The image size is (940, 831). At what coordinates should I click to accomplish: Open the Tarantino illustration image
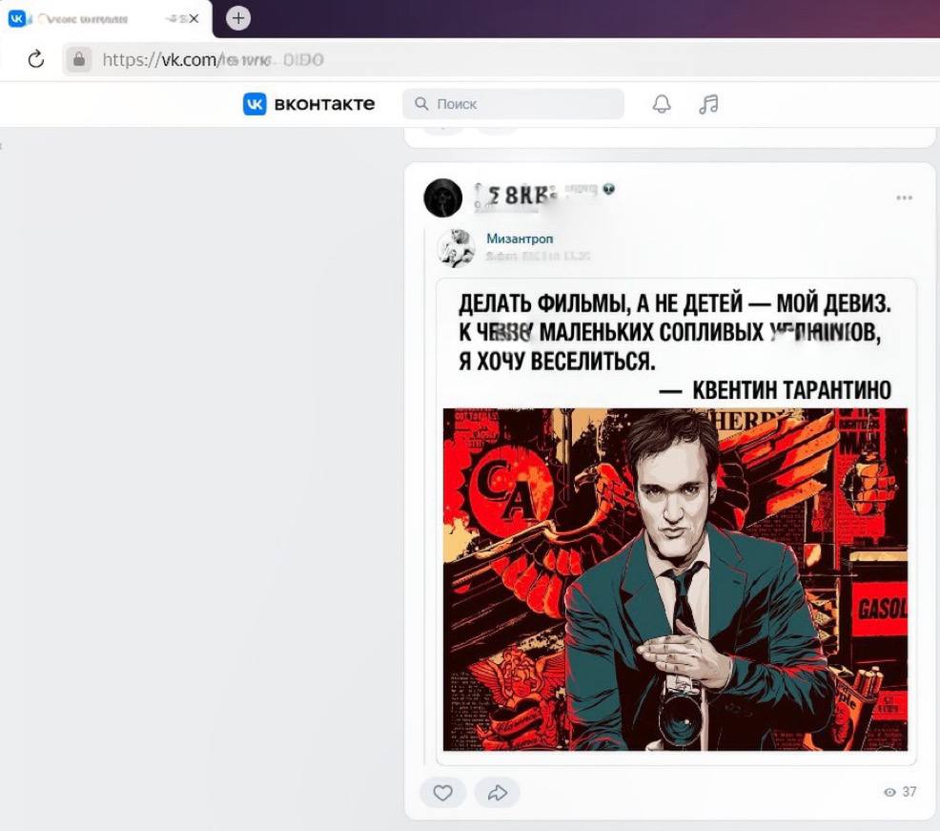[x=675, y=579]
